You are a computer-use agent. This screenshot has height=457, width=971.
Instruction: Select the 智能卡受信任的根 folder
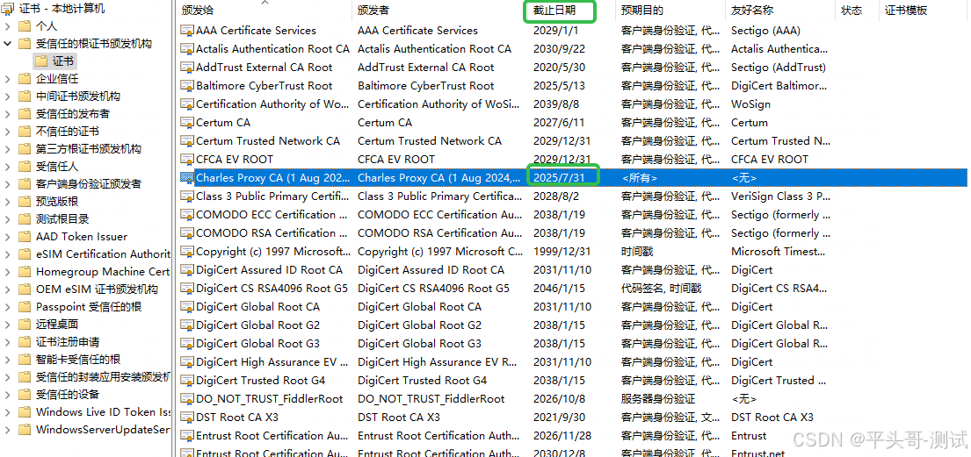pos(78,360)
